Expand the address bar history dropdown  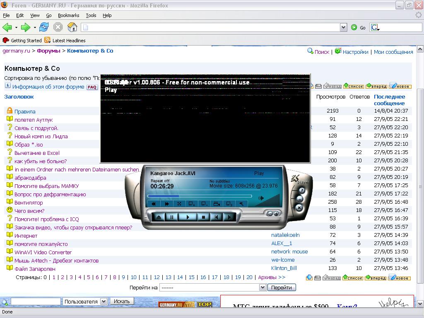click(343, 27)
